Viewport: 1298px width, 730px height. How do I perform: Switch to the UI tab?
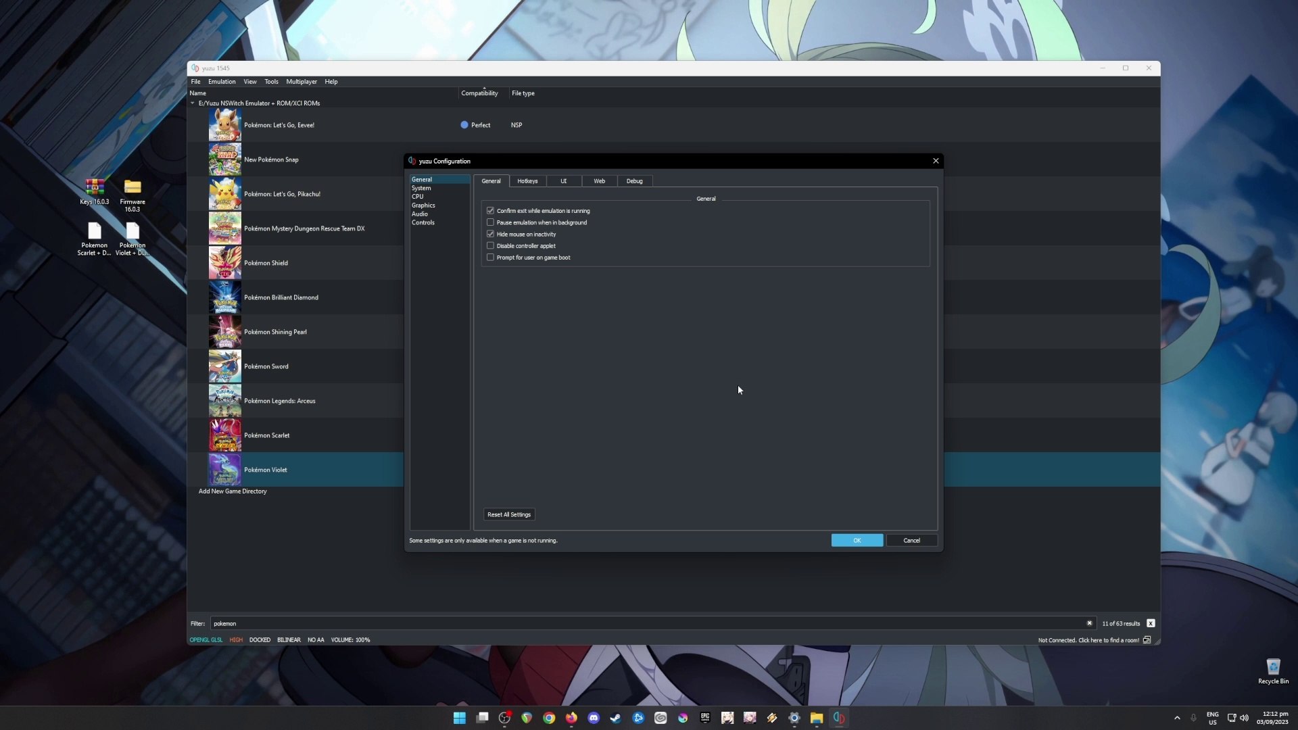click(562, 181)
